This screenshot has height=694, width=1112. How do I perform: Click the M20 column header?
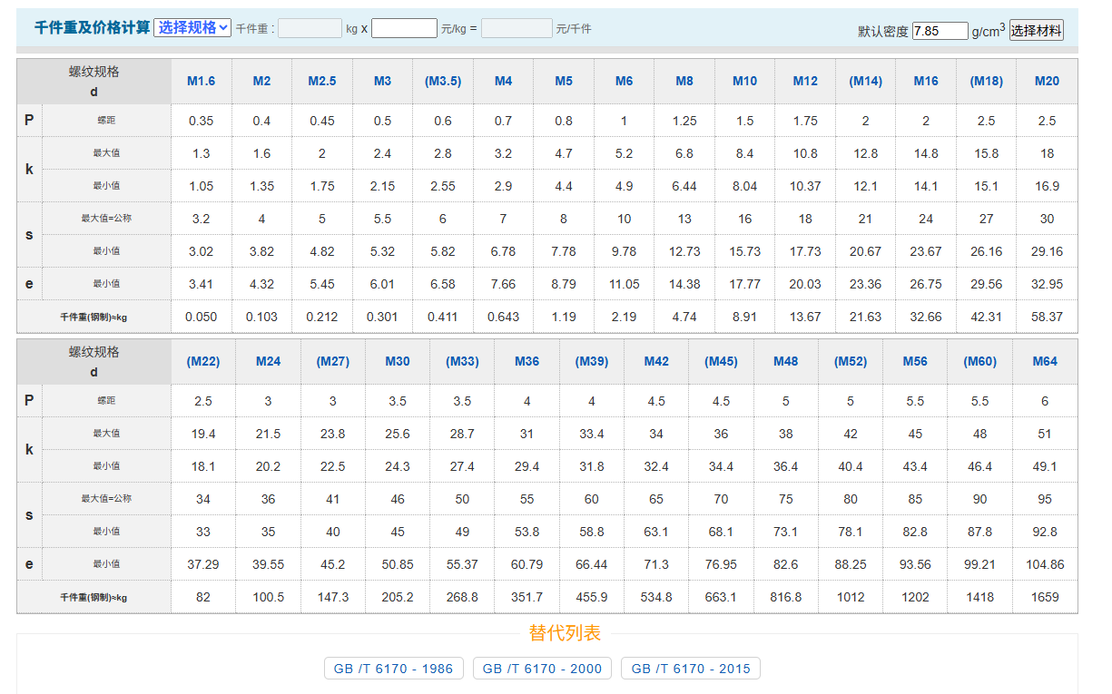pyautogui.click(x=1047, y=81)
